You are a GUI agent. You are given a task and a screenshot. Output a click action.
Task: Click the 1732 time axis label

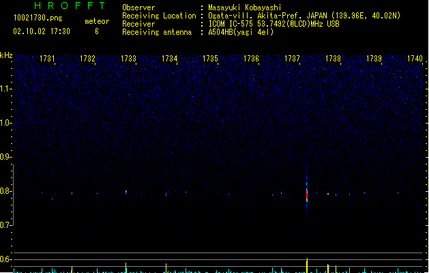pyautogui.click(x=87, y=59)
